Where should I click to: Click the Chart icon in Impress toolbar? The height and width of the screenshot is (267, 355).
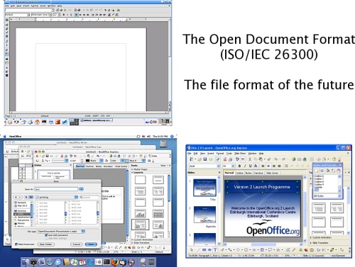click(293, 159)
